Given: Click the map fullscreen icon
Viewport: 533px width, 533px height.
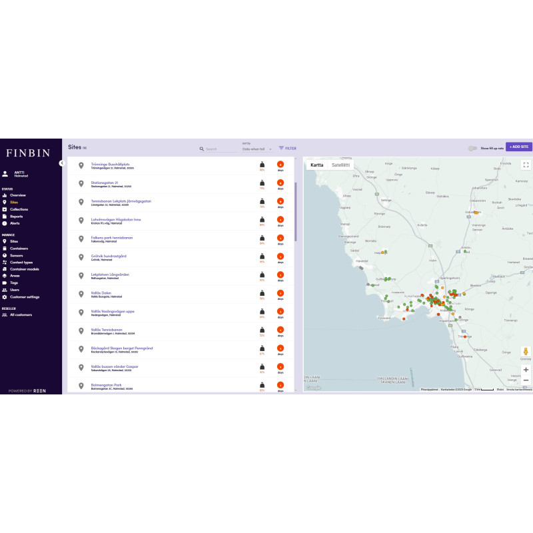Looking at the screenshot, I should click(x=526, y=165).
